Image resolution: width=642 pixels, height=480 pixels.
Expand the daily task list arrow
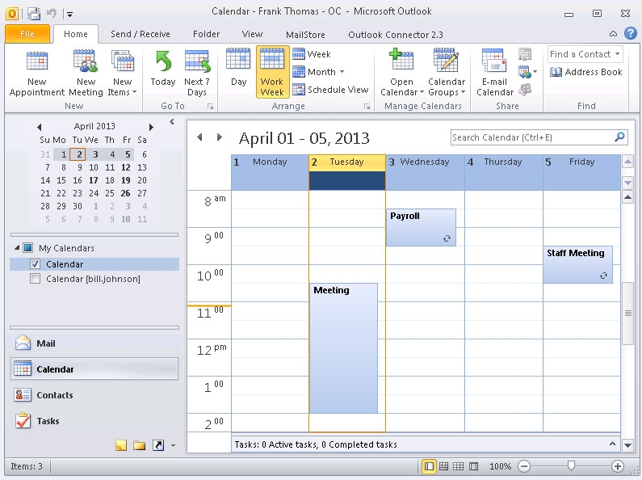pos(612,444)
